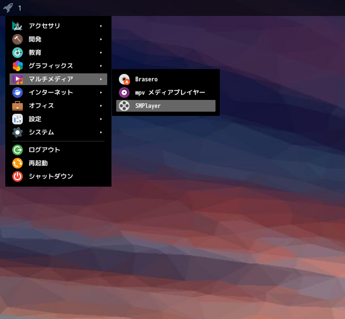Viewport: 345px width, 319px height.
Task: Click the orange restart icon
Action: pos(18,163)
